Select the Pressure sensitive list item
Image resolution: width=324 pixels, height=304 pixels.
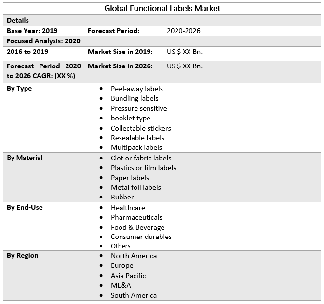[139, 108]
